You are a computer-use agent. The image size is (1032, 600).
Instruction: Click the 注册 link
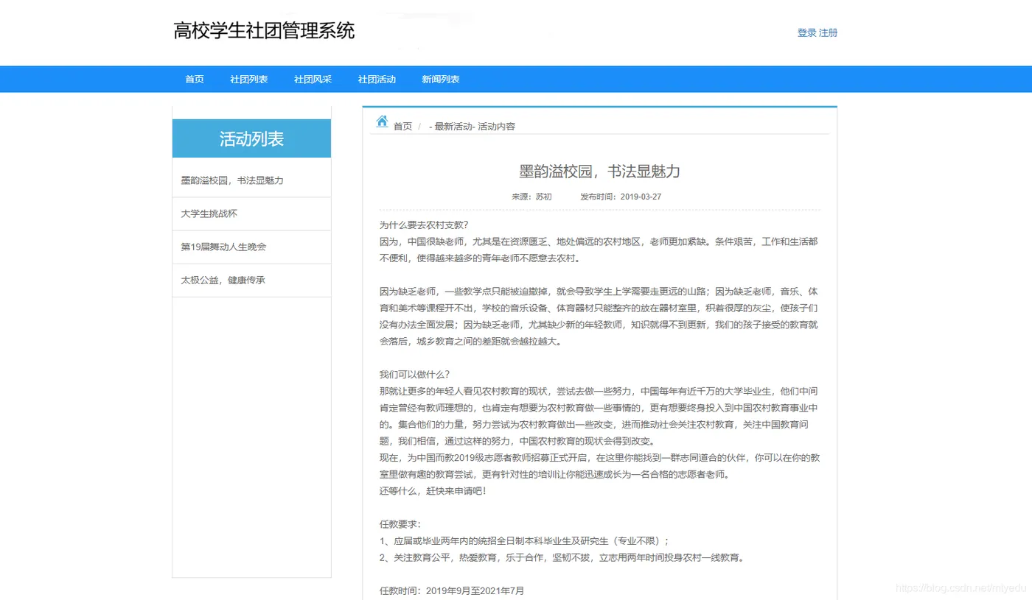(828, 33)
